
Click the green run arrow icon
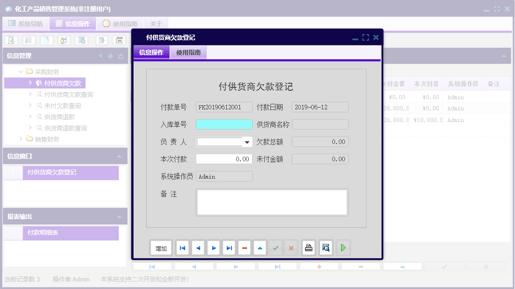click(x=343, y=248)
